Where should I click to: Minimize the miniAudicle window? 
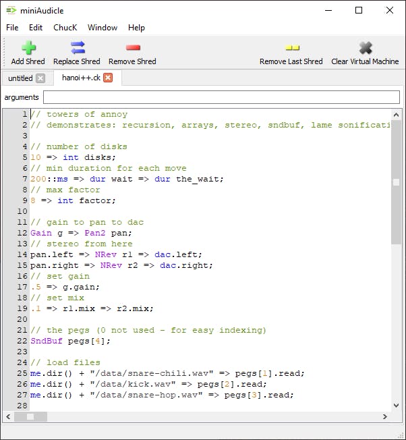[328, 10]
